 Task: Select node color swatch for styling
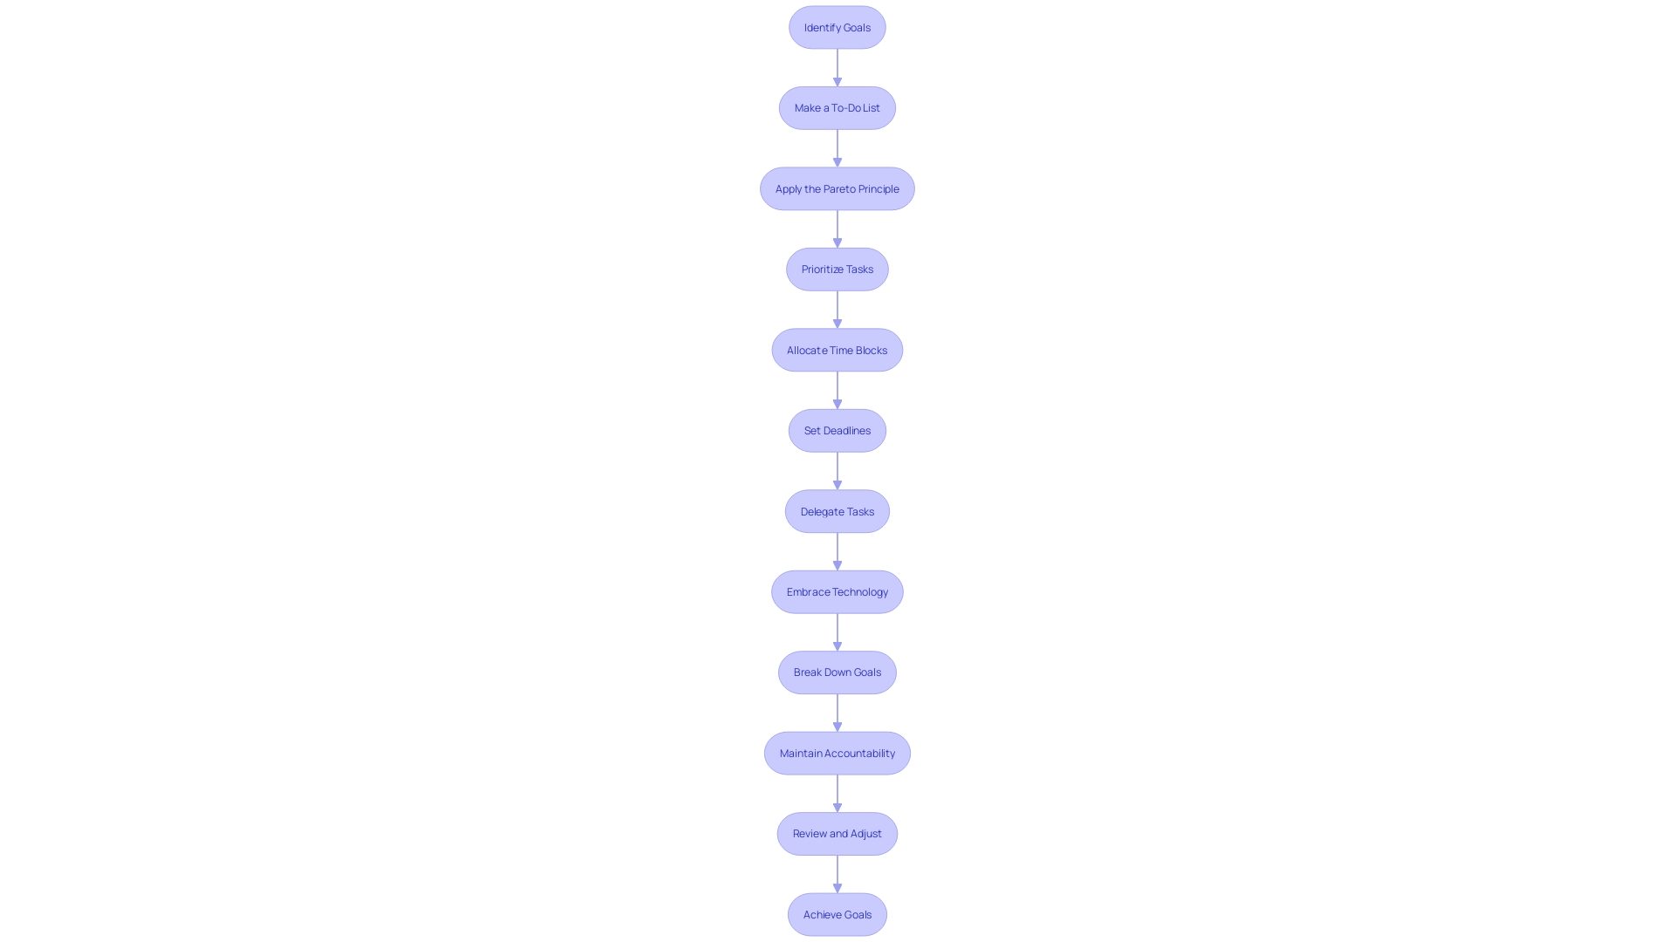[x=837, y=26]
